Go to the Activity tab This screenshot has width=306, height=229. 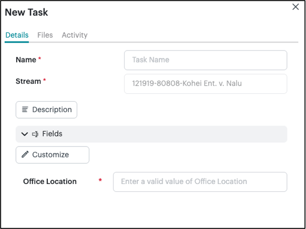click(x=74, y=35)
